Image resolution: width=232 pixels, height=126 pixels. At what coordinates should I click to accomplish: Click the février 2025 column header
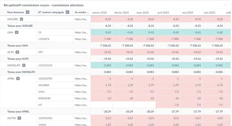(122, 13)
